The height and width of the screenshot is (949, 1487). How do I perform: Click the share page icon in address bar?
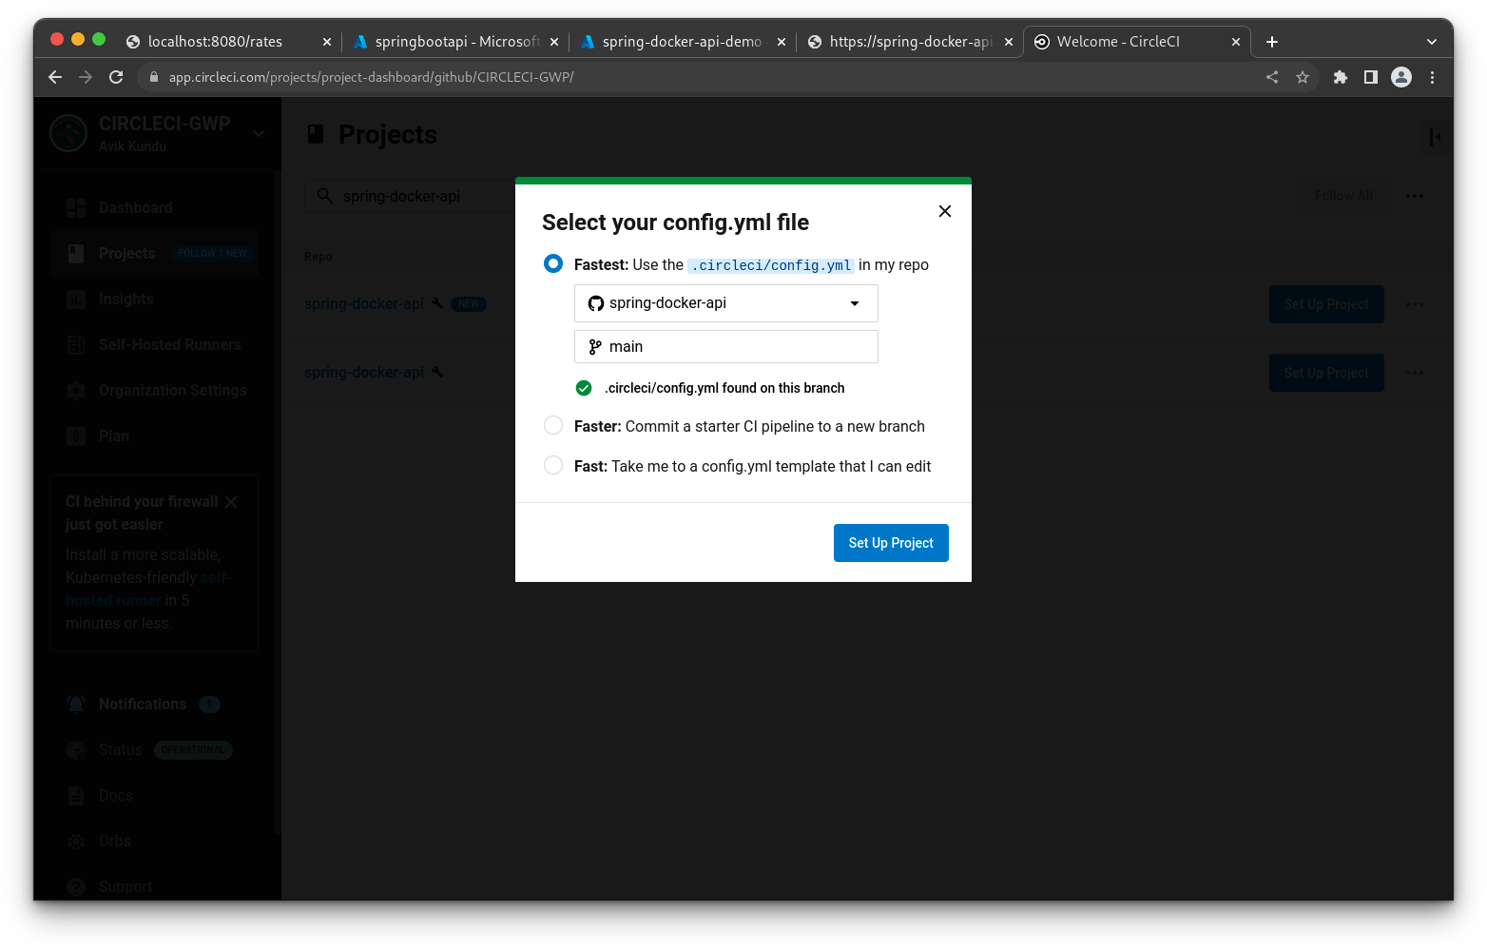click(1272, 77)
